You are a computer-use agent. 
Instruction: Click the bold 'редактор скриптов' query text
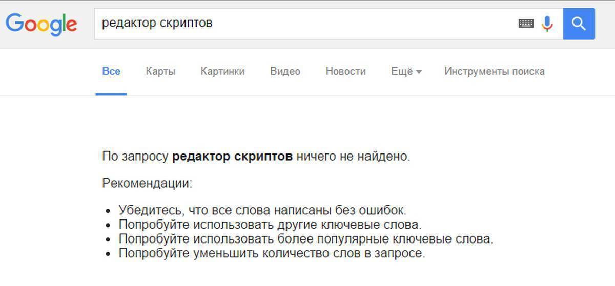tap(232, 157)
